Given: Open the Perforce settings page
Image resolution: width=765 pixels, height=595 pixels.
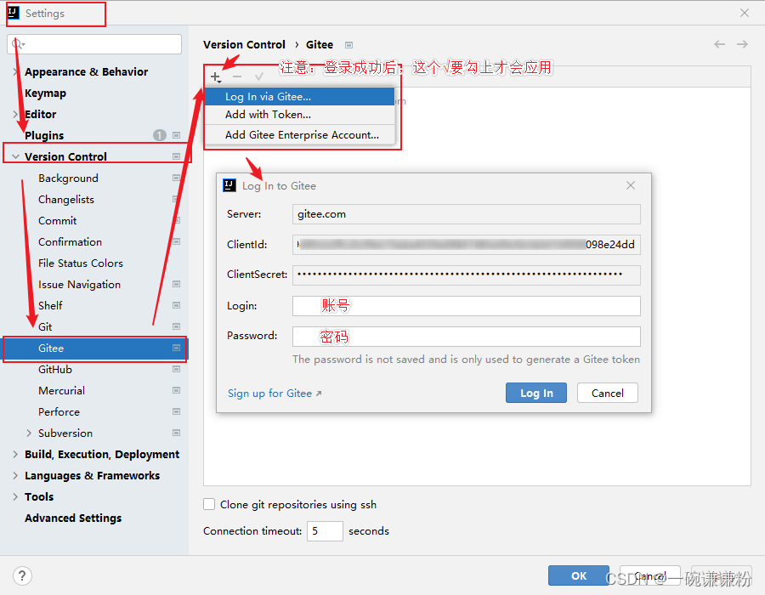Looking at the screenshot, I should 59,411.
